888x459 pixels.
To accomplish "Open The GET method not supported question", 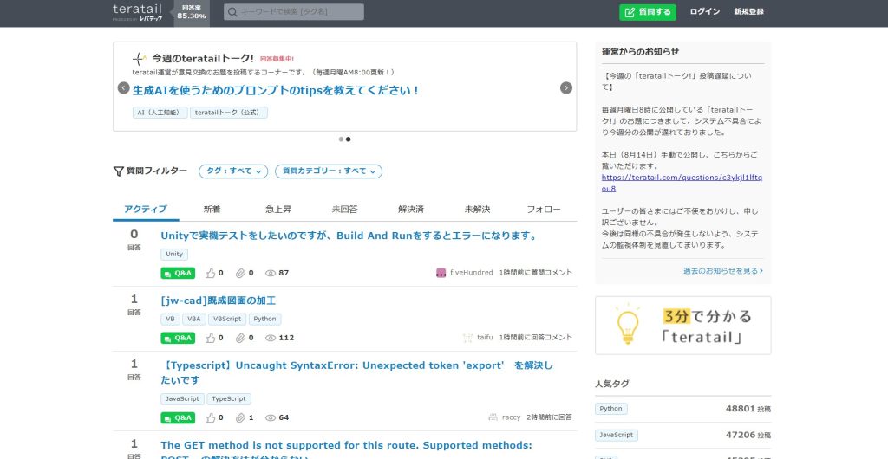I will tap(346, 450).
